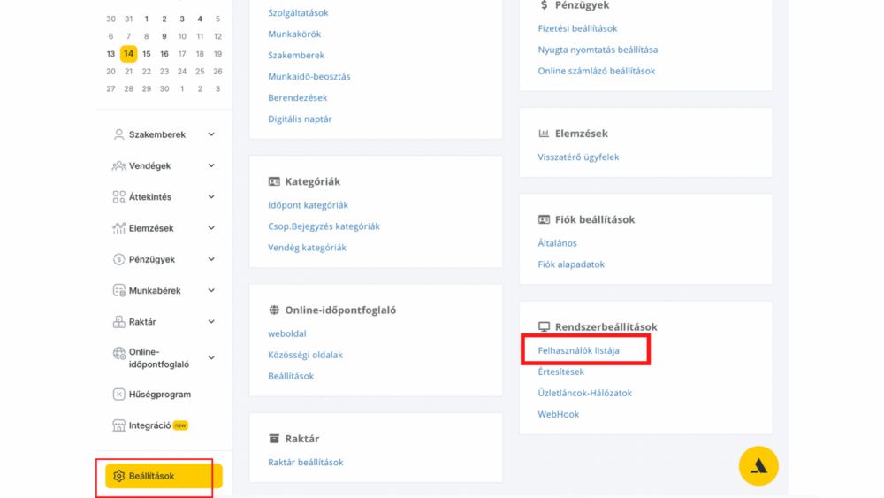
Task: Open the Beállítások sidebar menu item
Action: point(164,476)
